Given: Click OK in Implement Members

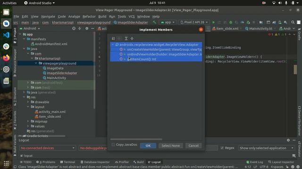Looking at the screenshot, I should pyautogui.click(x=148, y=146).
